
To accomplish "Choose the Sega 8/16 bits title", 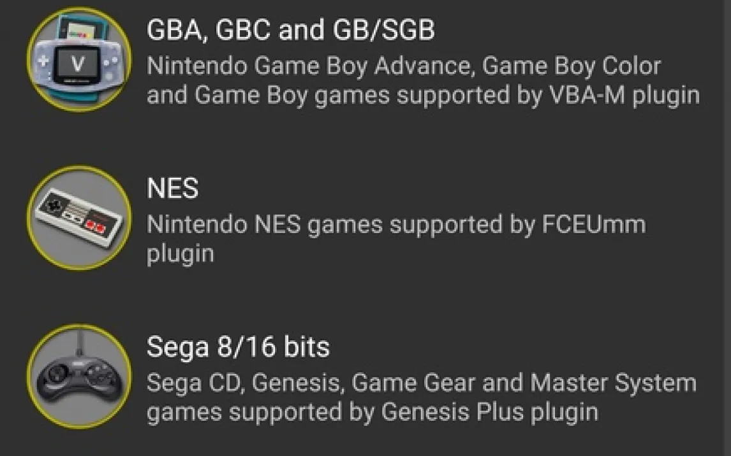I will pyautogui.click(x=238, y=347).
